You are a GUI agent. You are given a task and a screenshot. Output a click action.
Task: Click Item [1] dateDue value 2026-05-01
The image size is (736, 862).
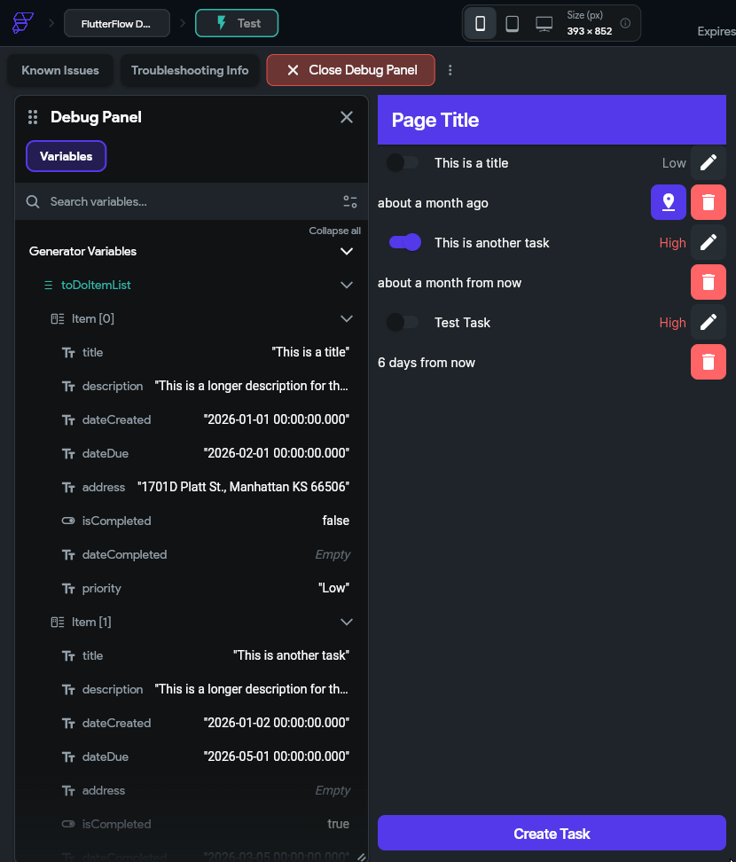[277, 756]
